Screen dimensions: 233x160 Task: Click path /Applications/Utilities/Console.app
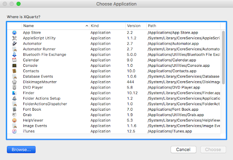pos(179,66)
